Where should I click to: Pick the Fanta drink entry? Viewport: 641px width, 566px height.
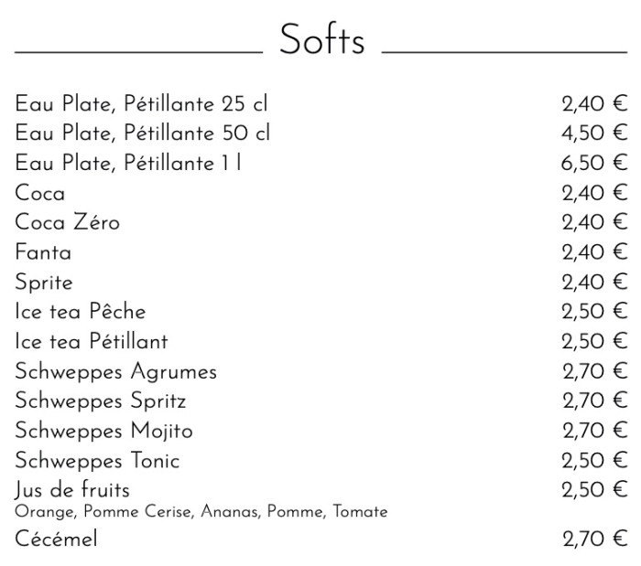pos(43,252)
